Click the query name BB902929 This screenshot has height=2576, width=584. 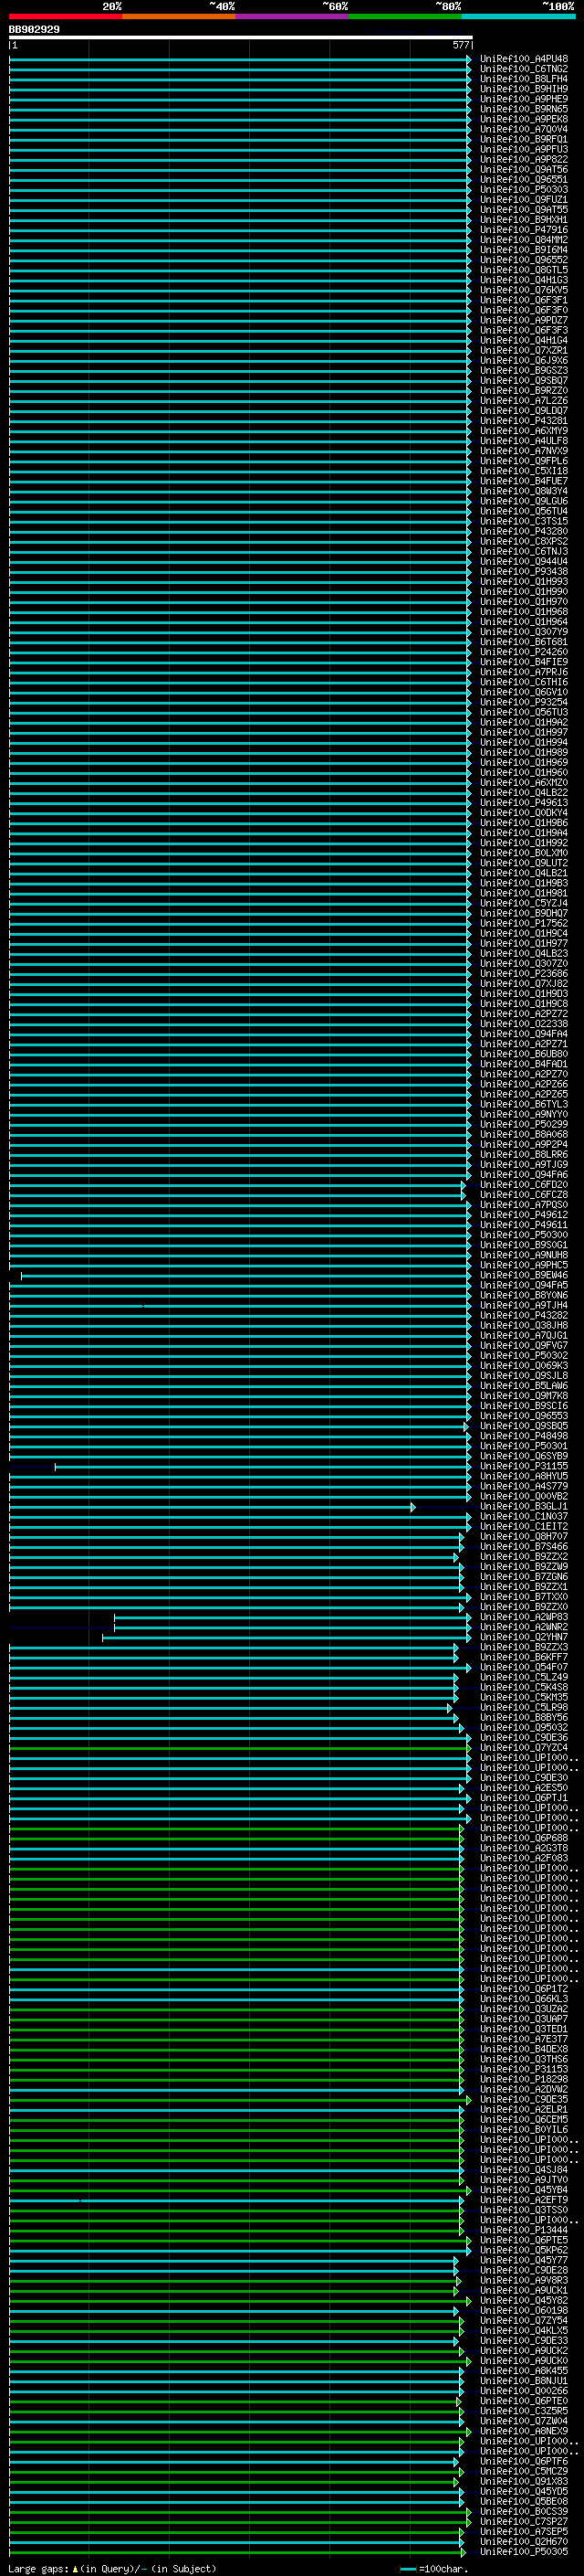34,30
